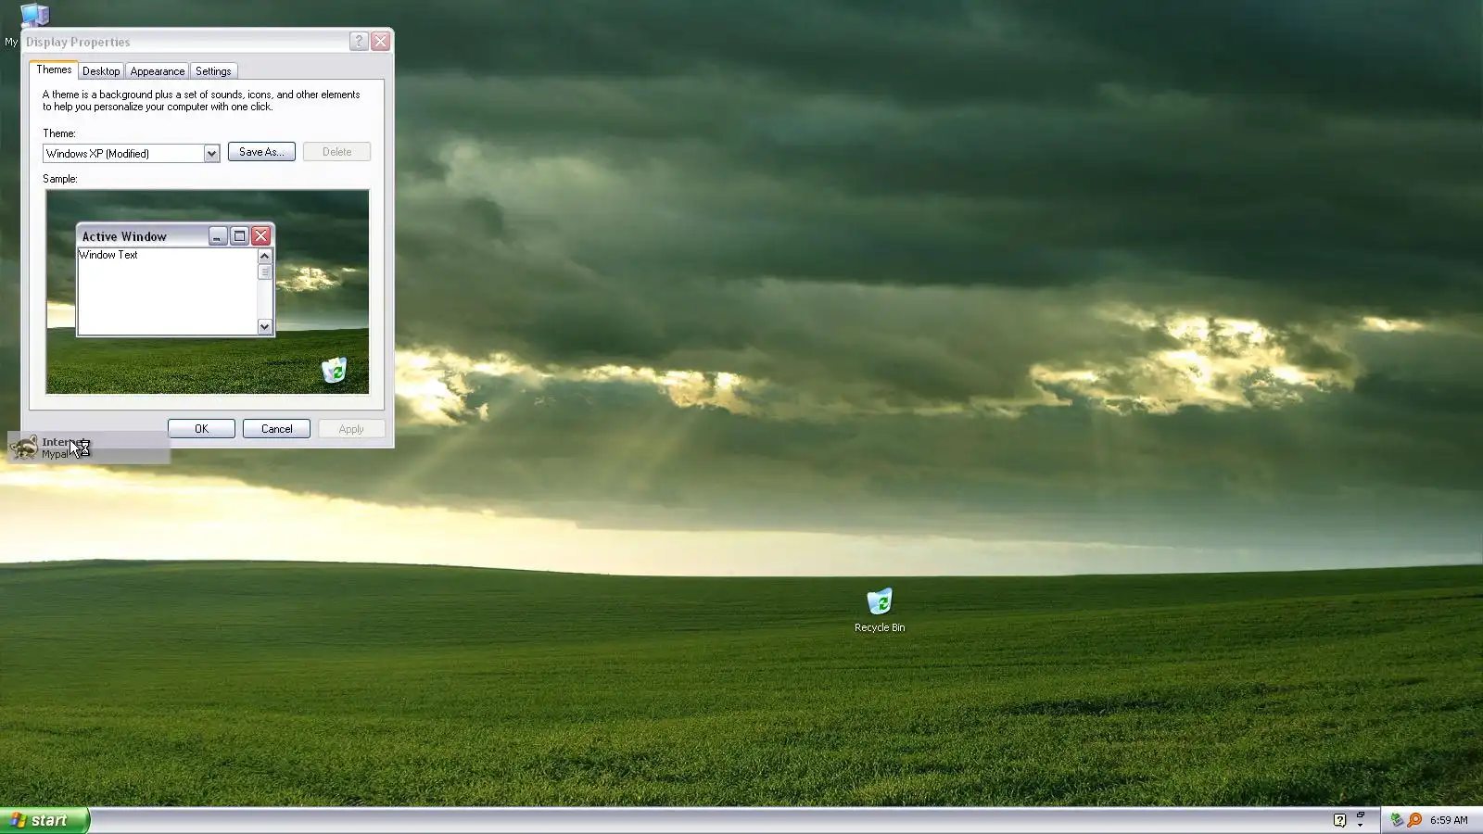
Task: Click the Safely Remove Hardware tray icon
Action: 1397,820
